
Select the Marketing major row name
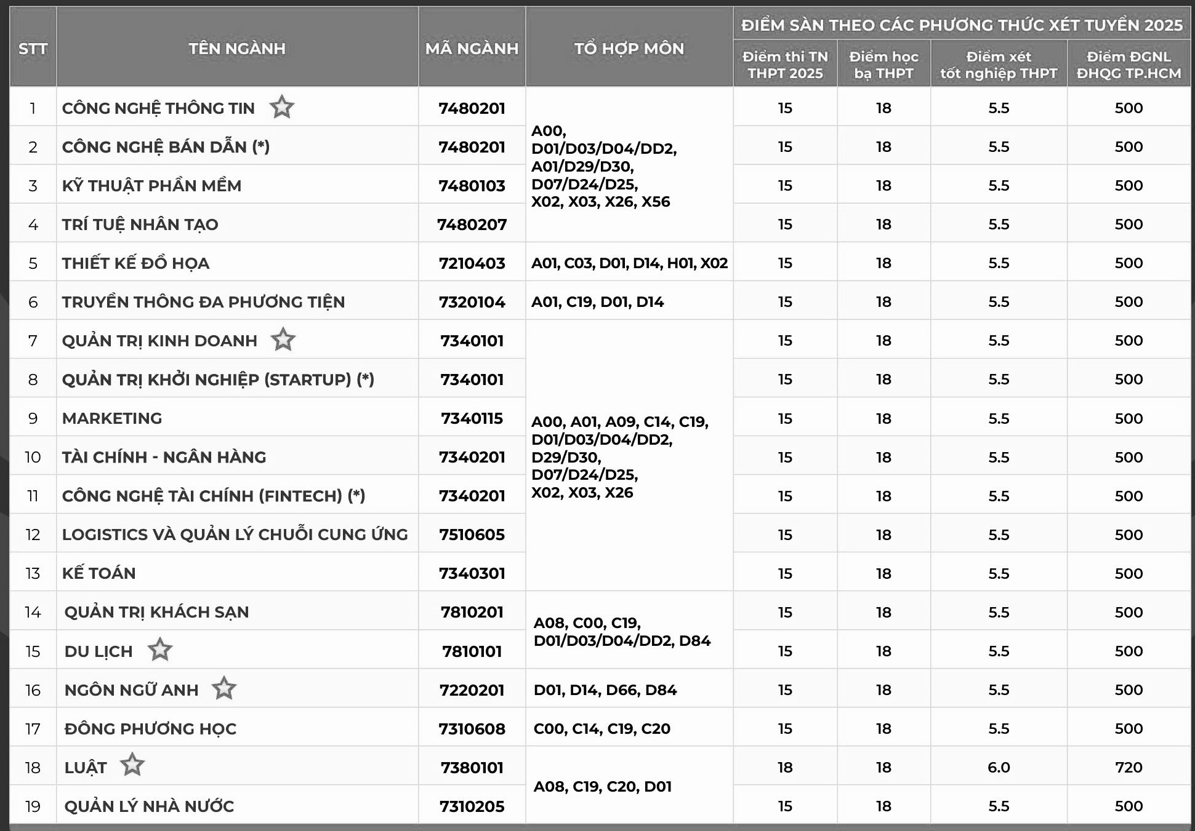coord(112,418)
